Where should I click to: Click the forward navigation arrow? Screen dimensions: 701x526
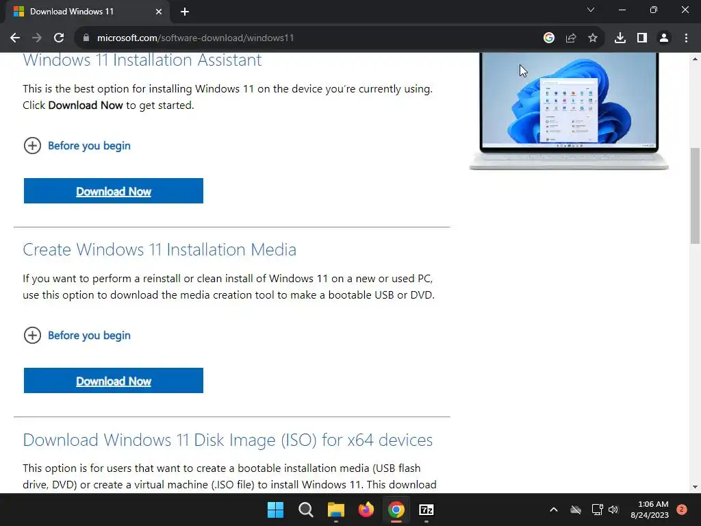click(37, 38)
